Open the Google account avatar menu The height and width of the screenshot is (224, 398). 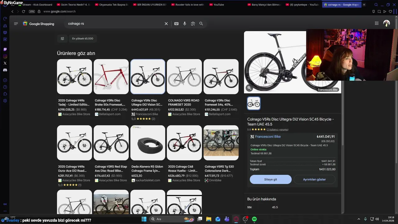click(x=386, y=23)
